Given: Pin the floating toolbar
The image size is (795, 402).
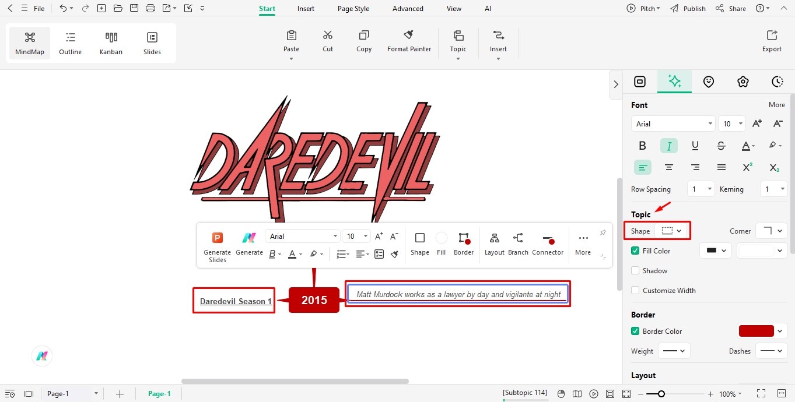Looking at the screenshot, I should pyautogui.click(x=603, y=233).
